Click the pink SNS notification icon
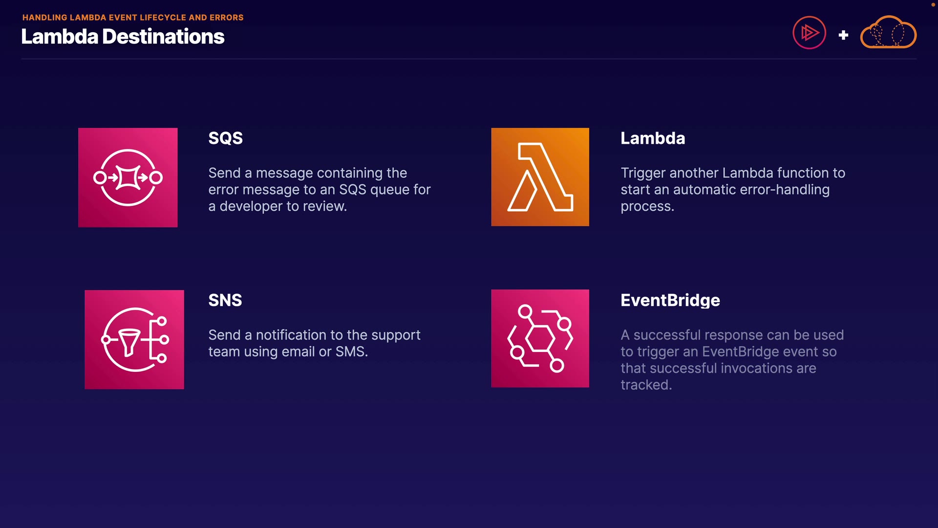 tap(134, 340)
